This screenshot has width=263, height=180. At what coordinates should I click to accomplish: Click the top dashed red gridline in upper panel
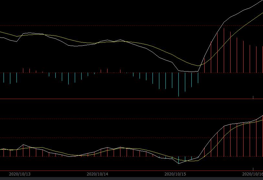coord(97,26)
